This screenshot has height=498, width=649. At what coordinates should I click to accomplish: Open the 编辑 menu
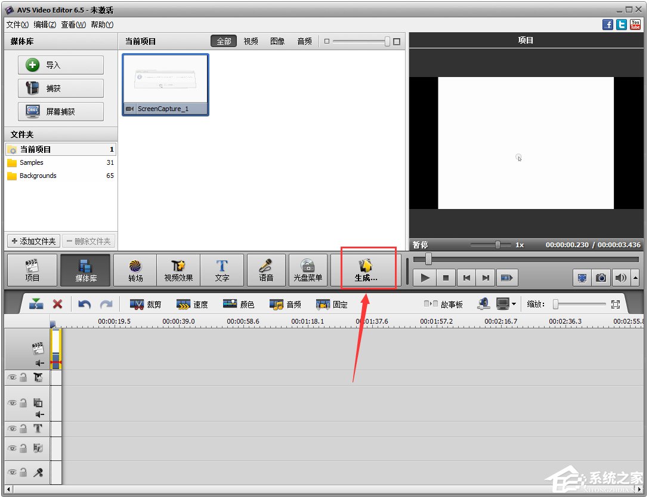(x=45, y=24)
